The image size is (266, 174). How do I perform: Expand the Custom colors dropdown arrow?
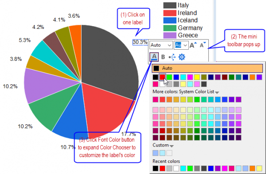tap(172, 146)
